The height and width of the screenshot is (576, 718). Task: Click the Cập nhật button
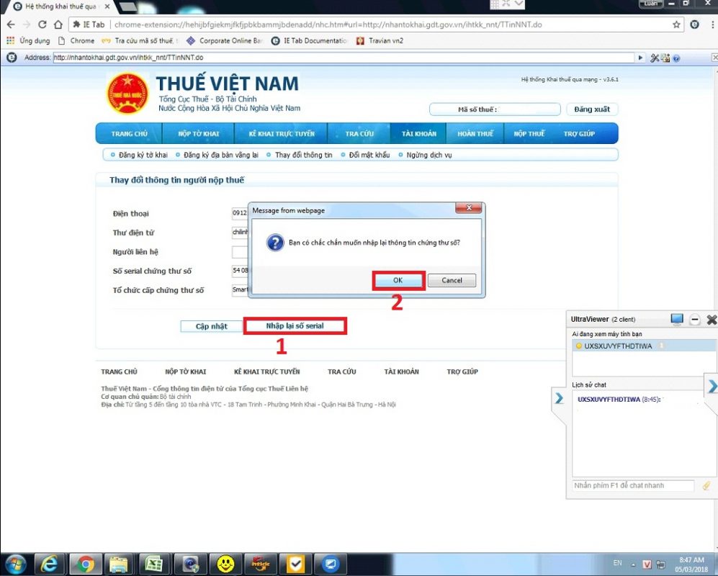click(x=211, y=326)
